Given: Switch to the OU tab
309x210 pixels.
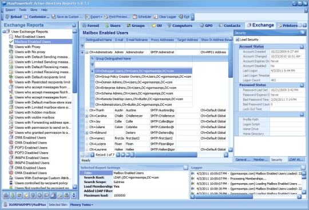Looking at the screenshot, I should tap(157, 25).
